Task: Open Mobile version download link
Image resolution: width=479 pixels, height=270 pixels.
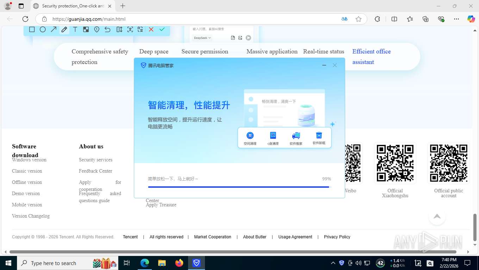Action: click(x=27, y=205)
